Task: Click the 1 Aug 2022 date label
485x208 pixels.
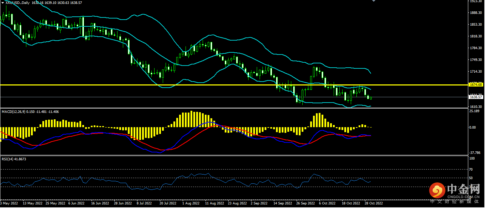Action: (x=190, y=203)
